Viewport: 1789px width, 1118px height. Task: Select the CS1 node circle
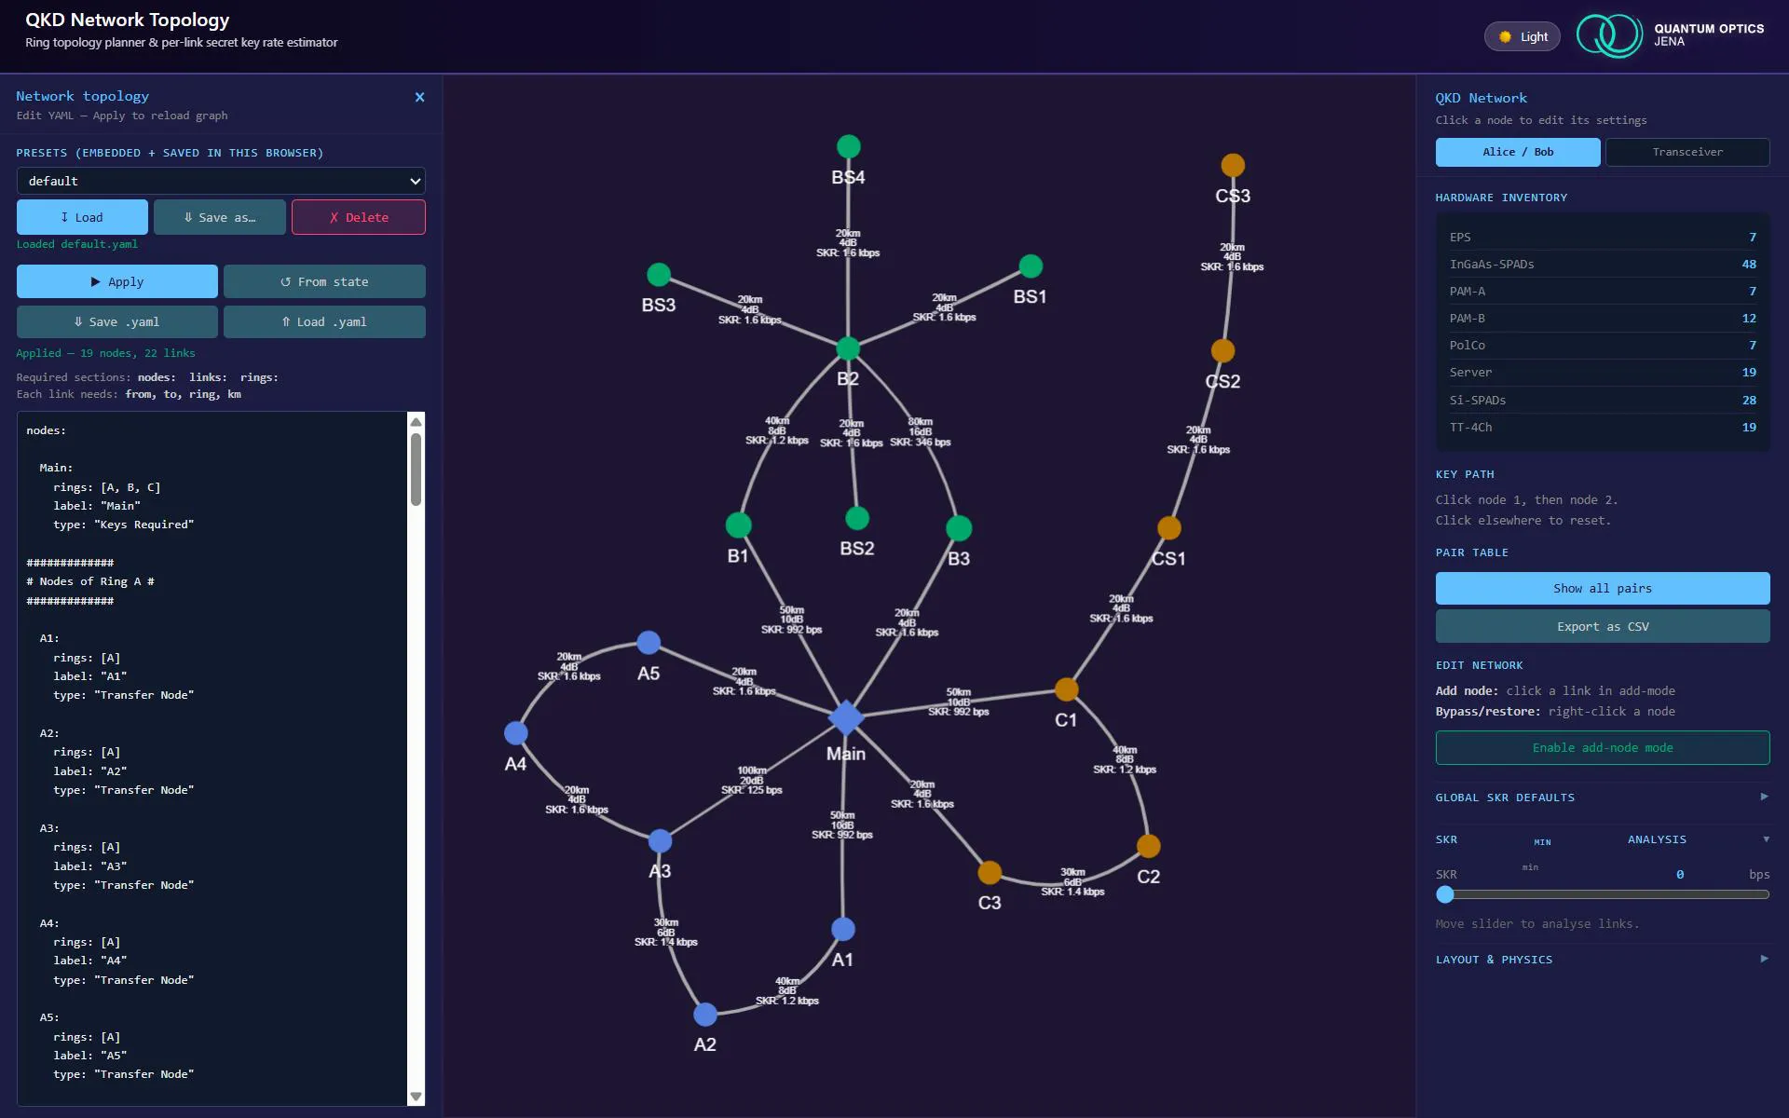(x=1169, y=528)
